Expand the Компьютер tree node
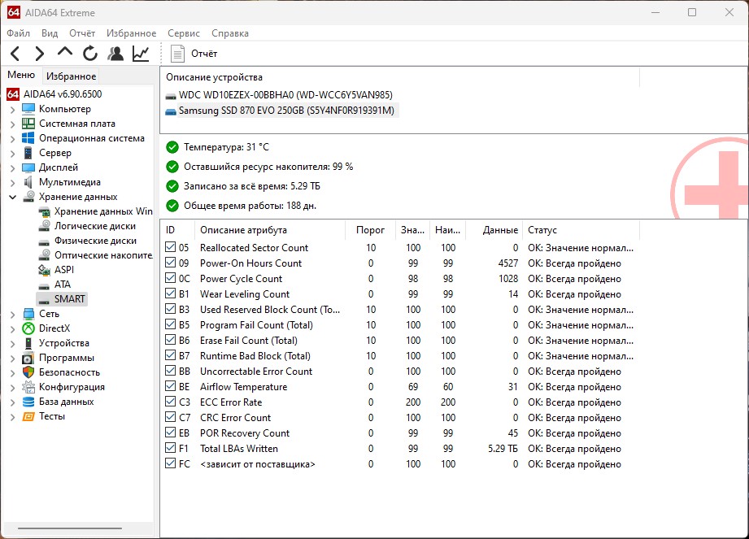Screen dimensions: 749x539 pyautogui.click(x=12, y=109)
